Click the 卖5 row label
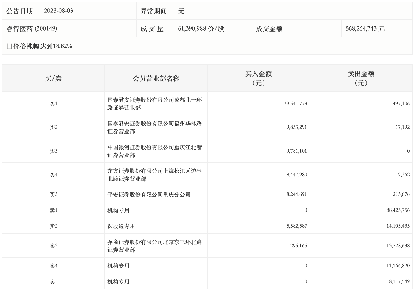Screen dimensions: 416x292 (x=53, y=281)
